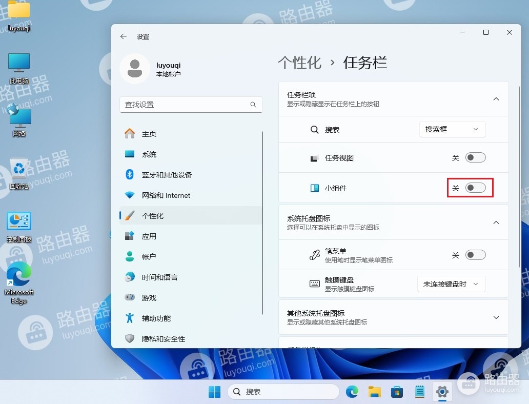Click in the 查找设置 search field
This screenshot has height=404, width=529.
pos(191,105)
